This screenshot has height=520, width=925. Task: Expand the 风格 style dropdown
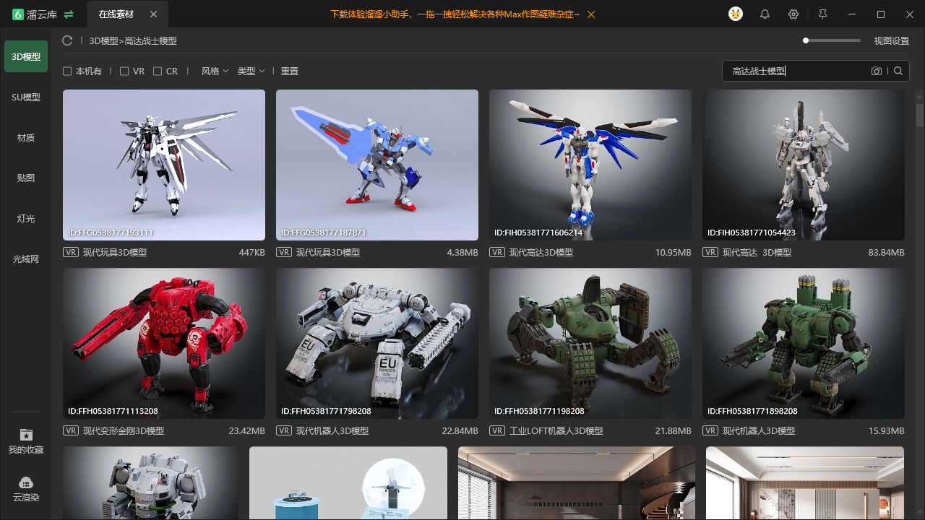pyautogui.click(x=215, y=71)
